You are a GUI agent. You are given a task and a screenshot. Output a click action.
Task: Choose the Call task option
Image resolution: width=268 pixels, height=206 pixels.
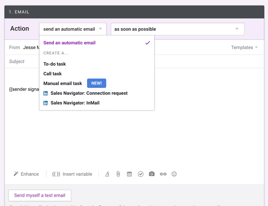point(97,73)
